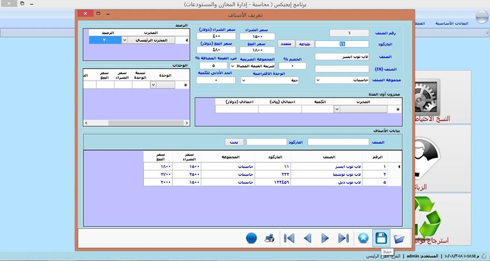Go to next record arrow
The image size is (490, 261).
[x=325, y=239]
